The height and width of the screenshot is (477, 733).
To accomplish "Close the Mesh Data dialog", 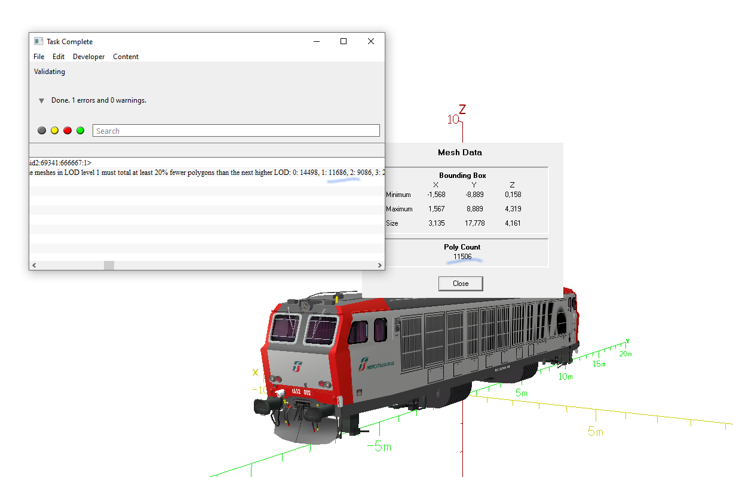I will [x=461, y=284].
